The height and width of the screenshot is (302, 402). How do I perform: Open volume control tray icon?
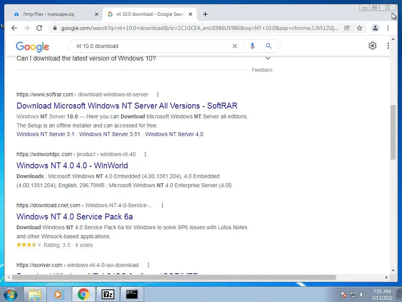click(362, 295)
